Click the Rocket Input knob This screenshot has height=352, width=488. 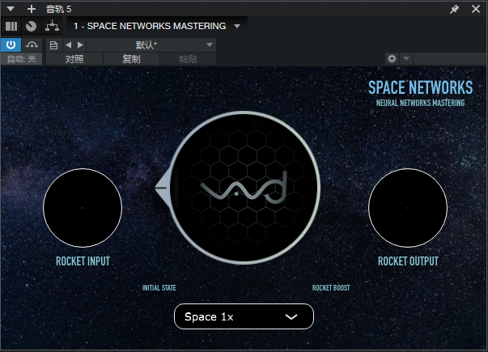(83, 208)
